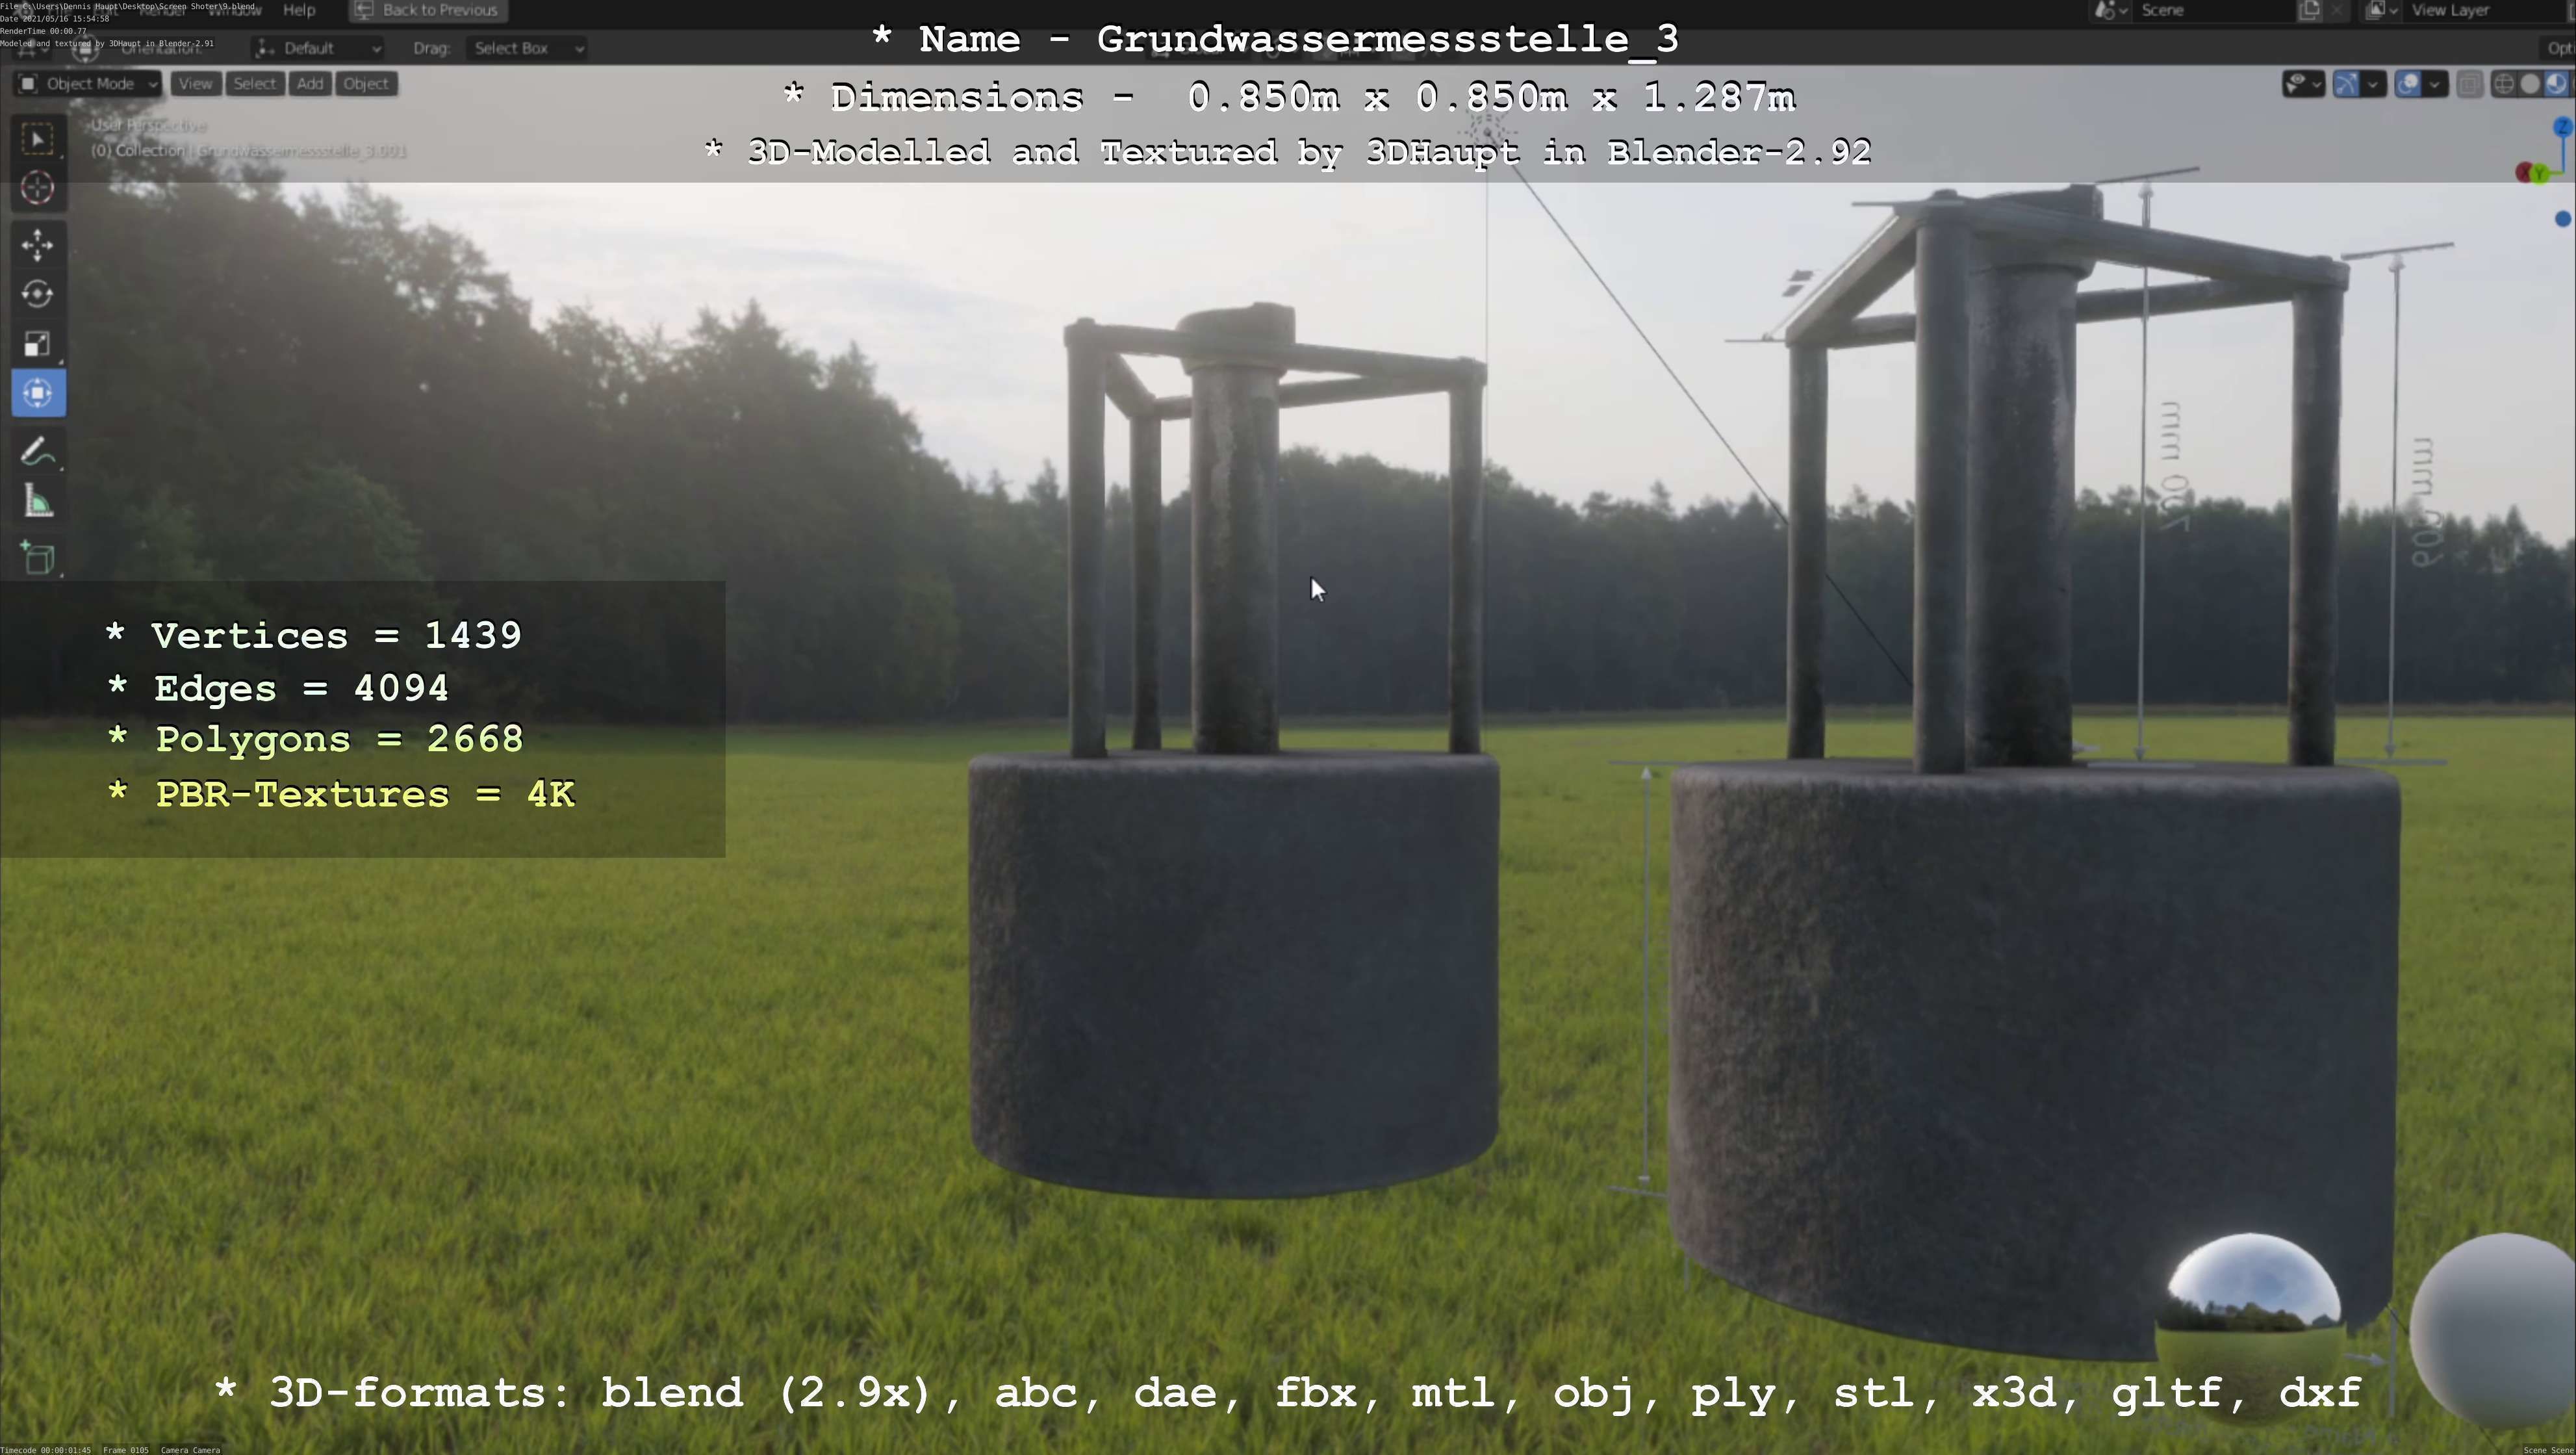The height and width of the screenshot is (1455, 2576).
Task: Click the Polygons = 2668 text
Action: pyautogui.click(x=315, y=739)
